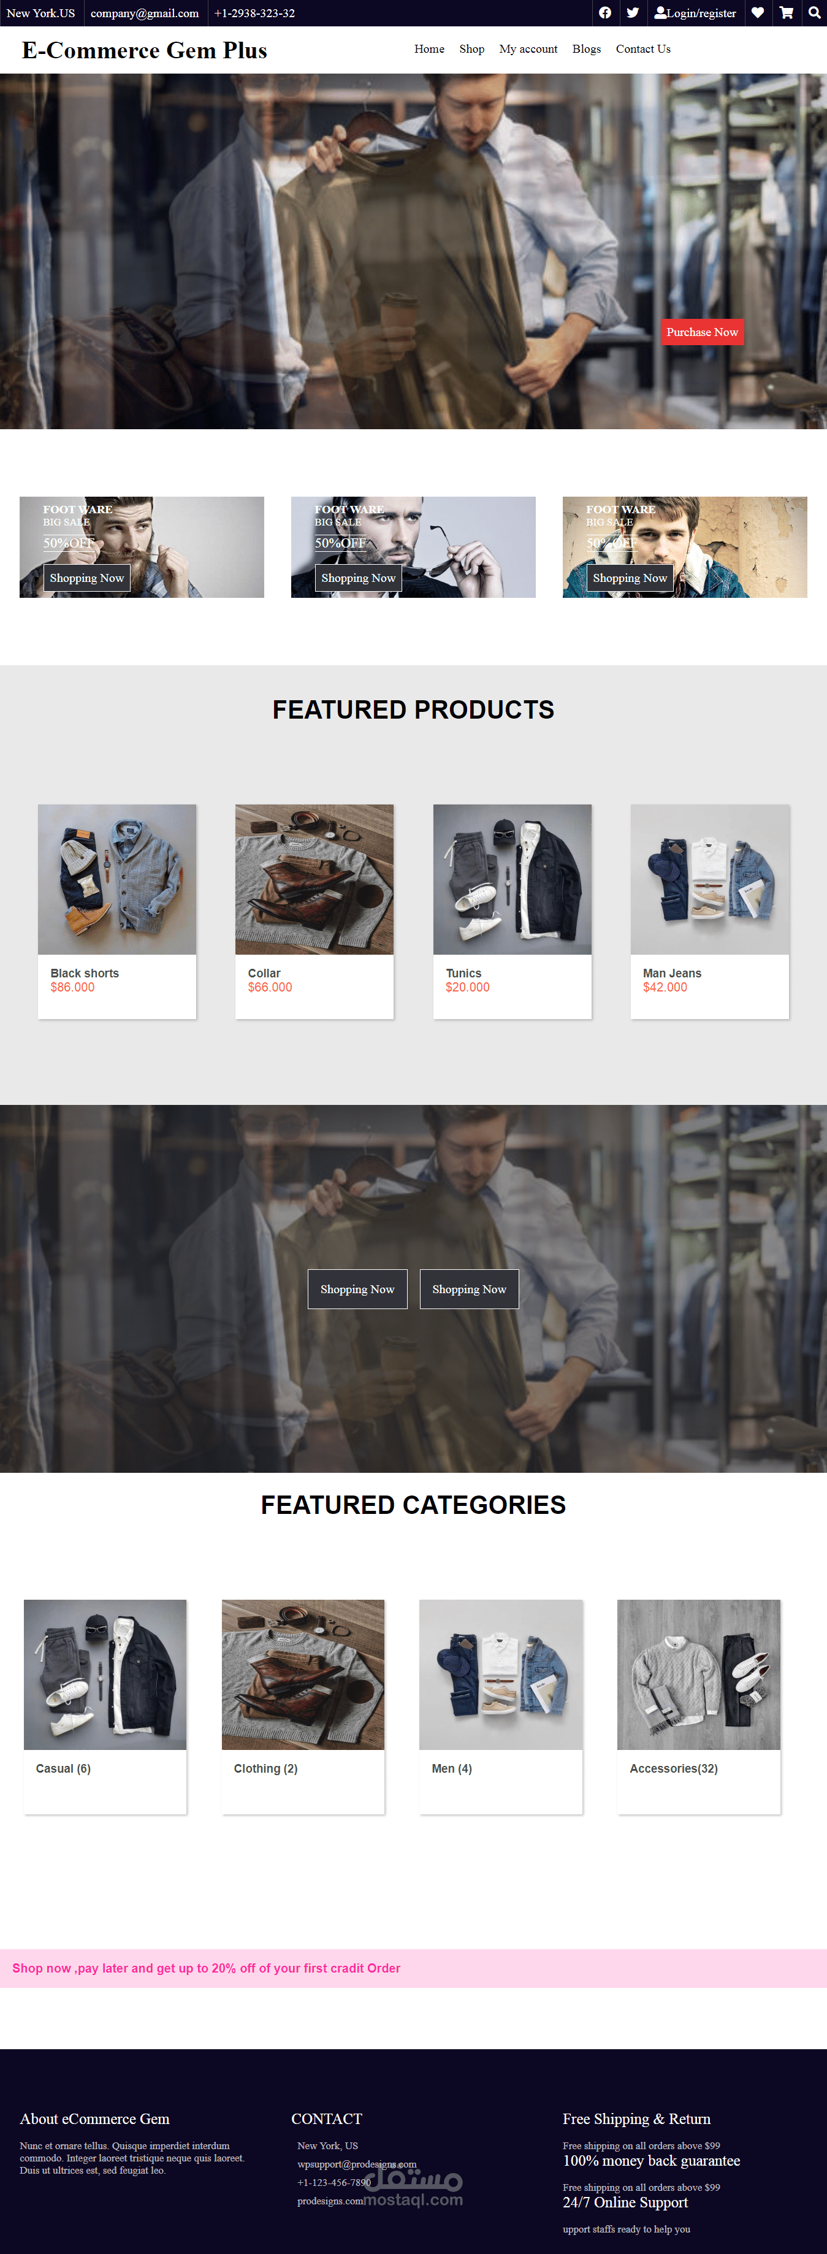827x2254 pixels.
Task: Open the Collar product title
Action: tap(264, 973)
